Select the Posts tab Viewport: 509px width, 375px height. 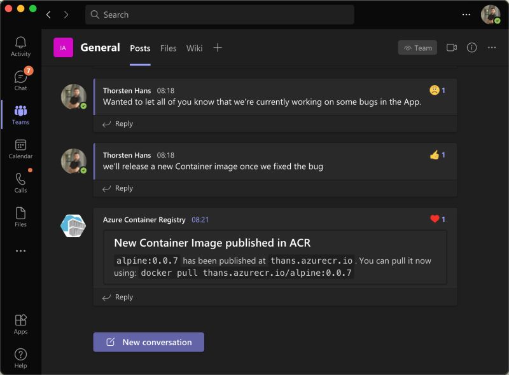coord(140,48)
